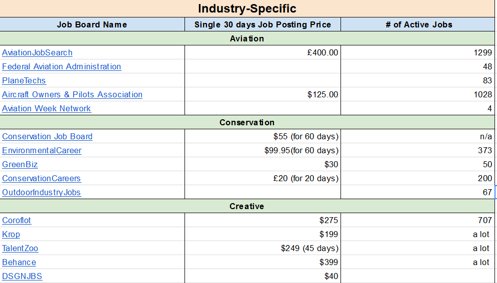Image resolution: width=497 pixels, height=283 pixels.
Task: Select the 1028 active jobs cell
Action: coord(418,94)
